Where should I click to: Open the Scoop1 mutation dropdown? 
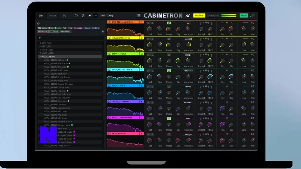(x=188, y=55)
